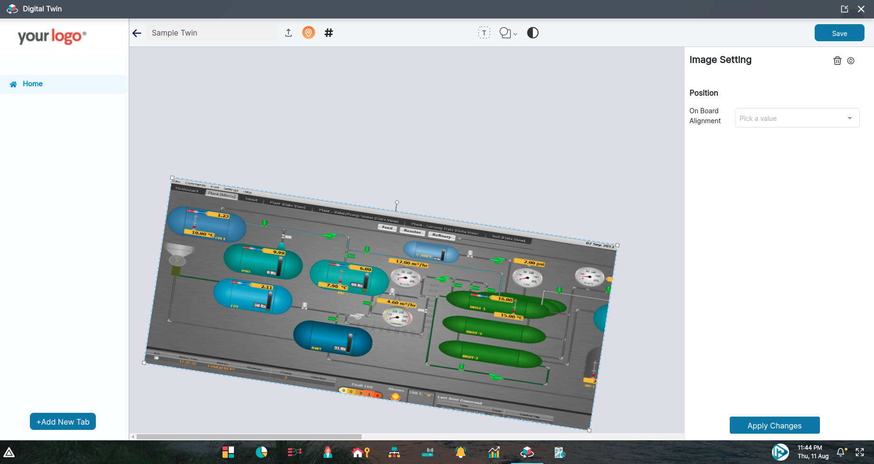Select the Home tab in sidebar

(x=33, y=84)
